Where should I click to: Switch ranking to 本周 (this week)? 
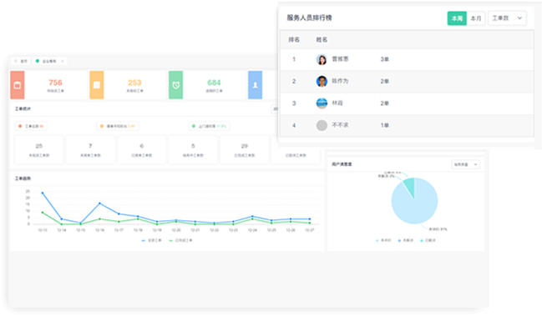pos(457,18)
